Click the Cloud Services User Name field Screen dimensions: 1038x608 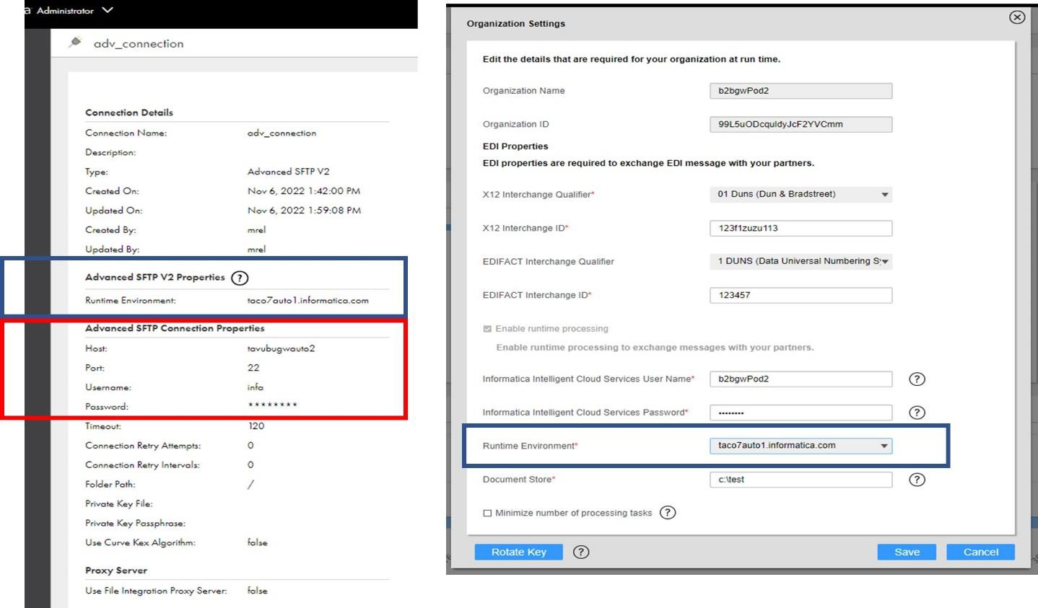[x=801, y=379]
